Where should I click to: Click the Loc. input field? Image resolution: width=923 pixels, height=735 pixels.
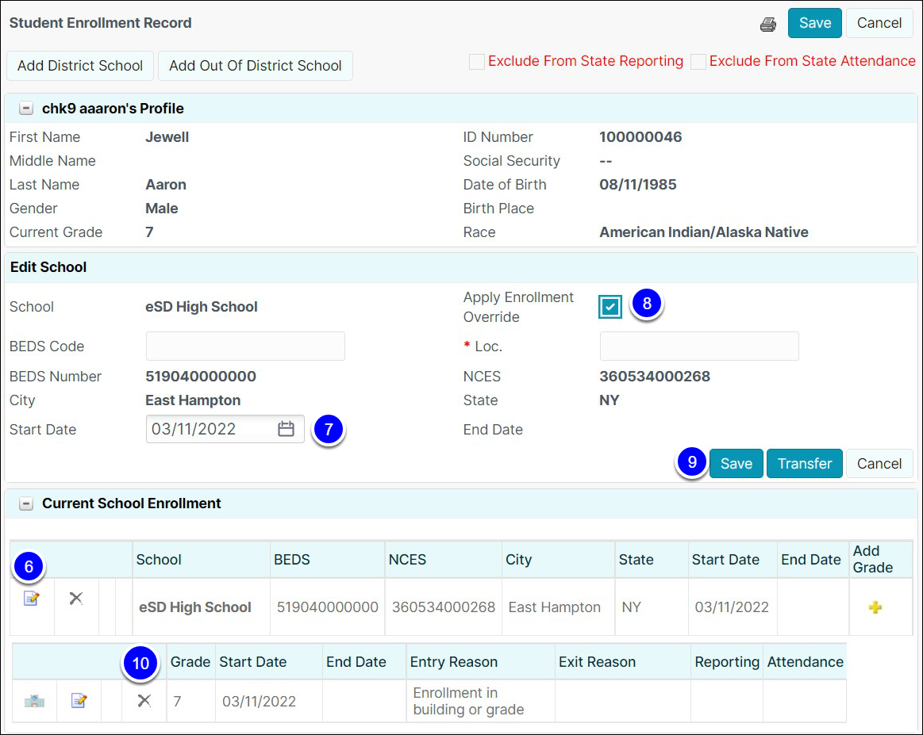coord(699,346)
